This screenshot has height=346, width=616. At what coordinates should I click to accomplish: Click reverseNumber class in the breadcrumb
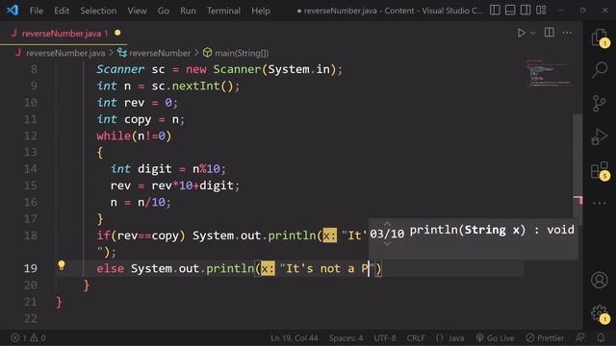click(160, 53)
